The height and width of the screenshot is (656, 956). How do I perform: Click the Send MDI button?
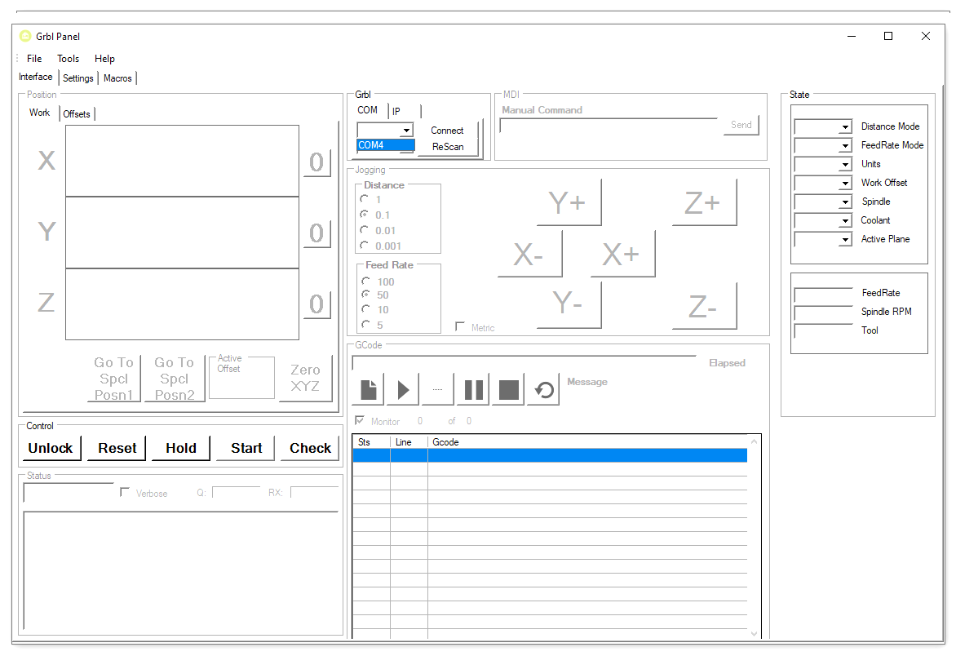(741, 125)
